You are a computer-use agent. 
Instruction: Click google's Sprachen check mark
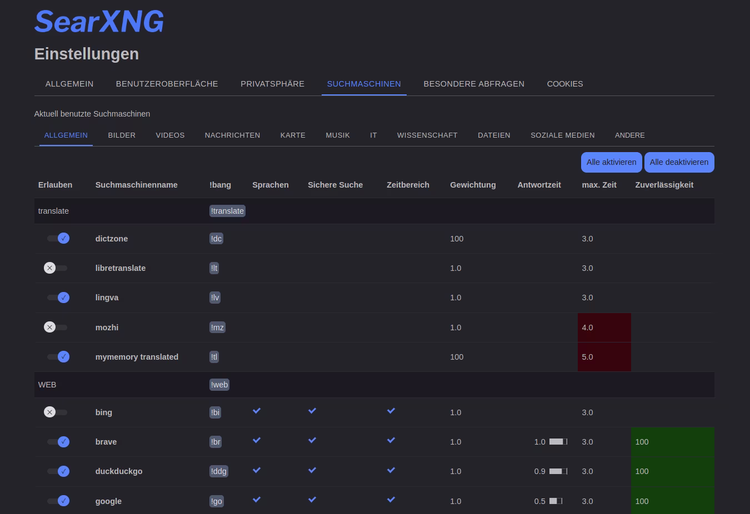[x=257, y=500]
